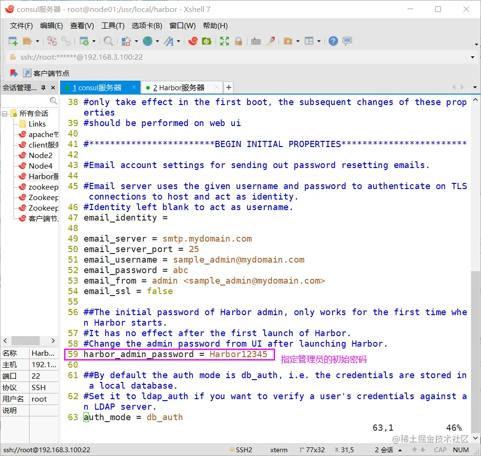Viewport: 481px width, 456px height.
Task: Expand the Font dropdown arrow
Action: pos(178,41)
